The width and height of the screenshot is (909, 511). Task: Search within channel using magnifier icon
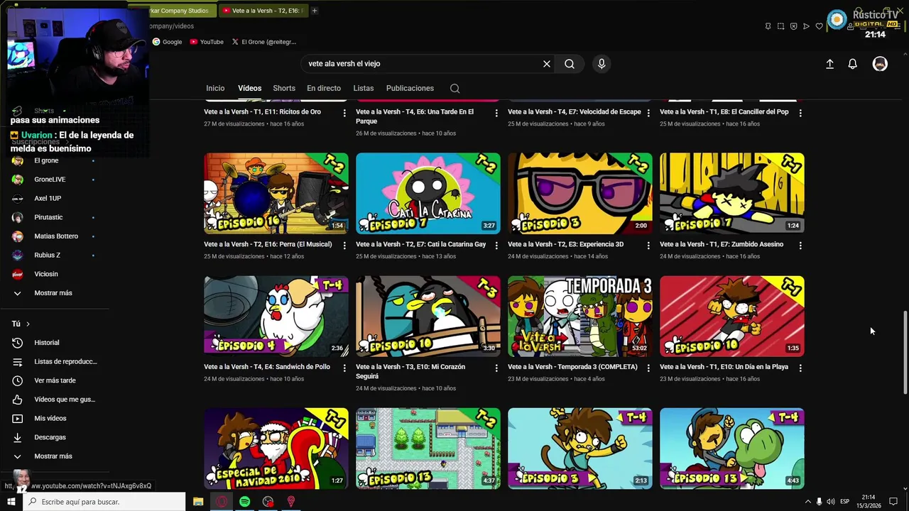click(455, 89)
